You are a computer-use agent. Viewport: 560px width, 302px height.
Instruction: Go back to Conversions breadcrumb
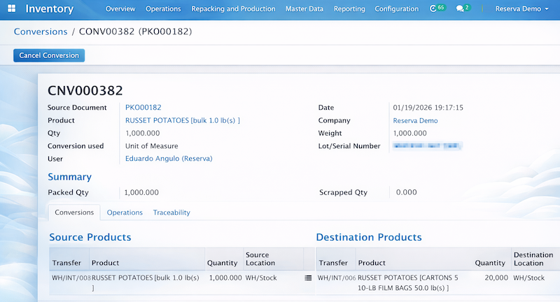41,31
